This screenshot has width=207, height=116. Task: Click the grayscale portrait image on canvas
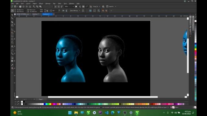pos(113,59)
